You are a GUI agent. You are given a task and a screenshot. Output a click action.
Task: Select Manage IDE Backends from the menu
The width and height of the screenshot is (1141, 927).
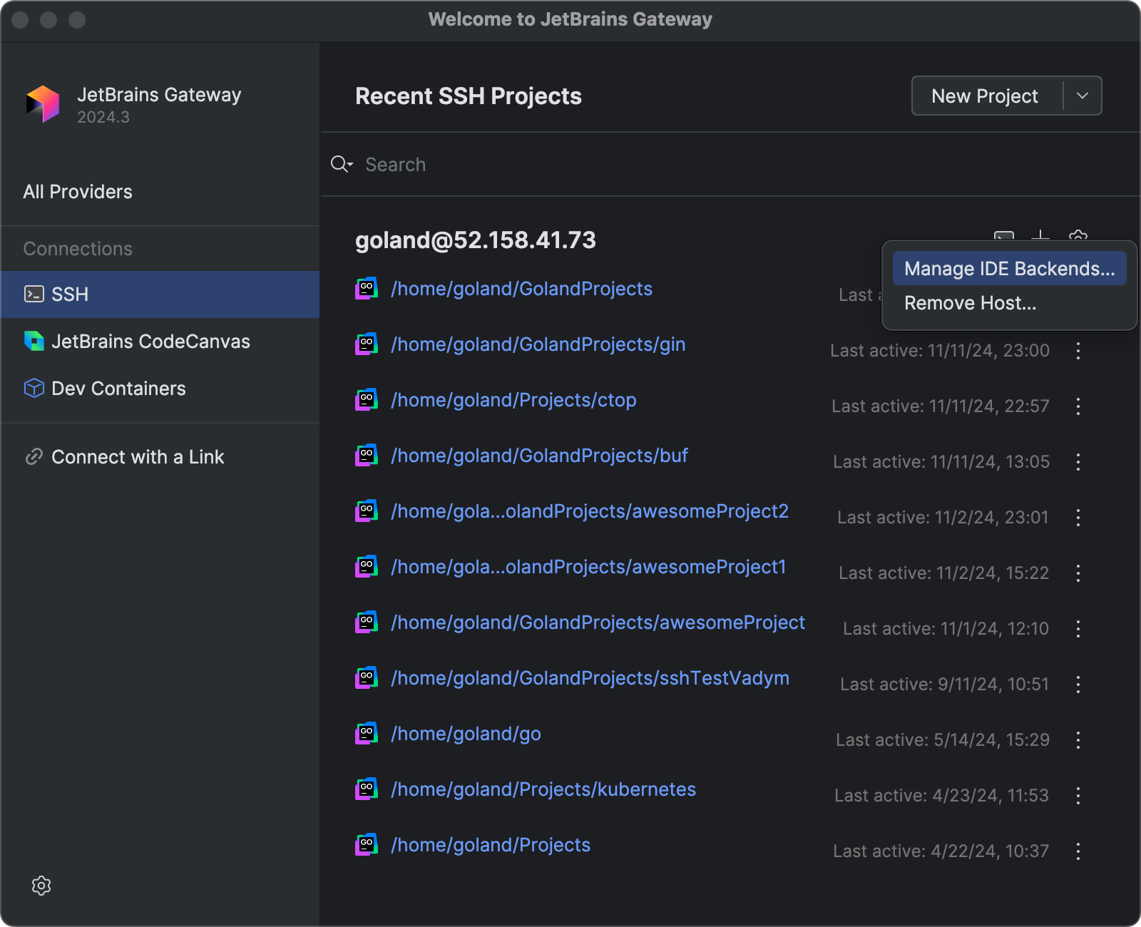1008,269
